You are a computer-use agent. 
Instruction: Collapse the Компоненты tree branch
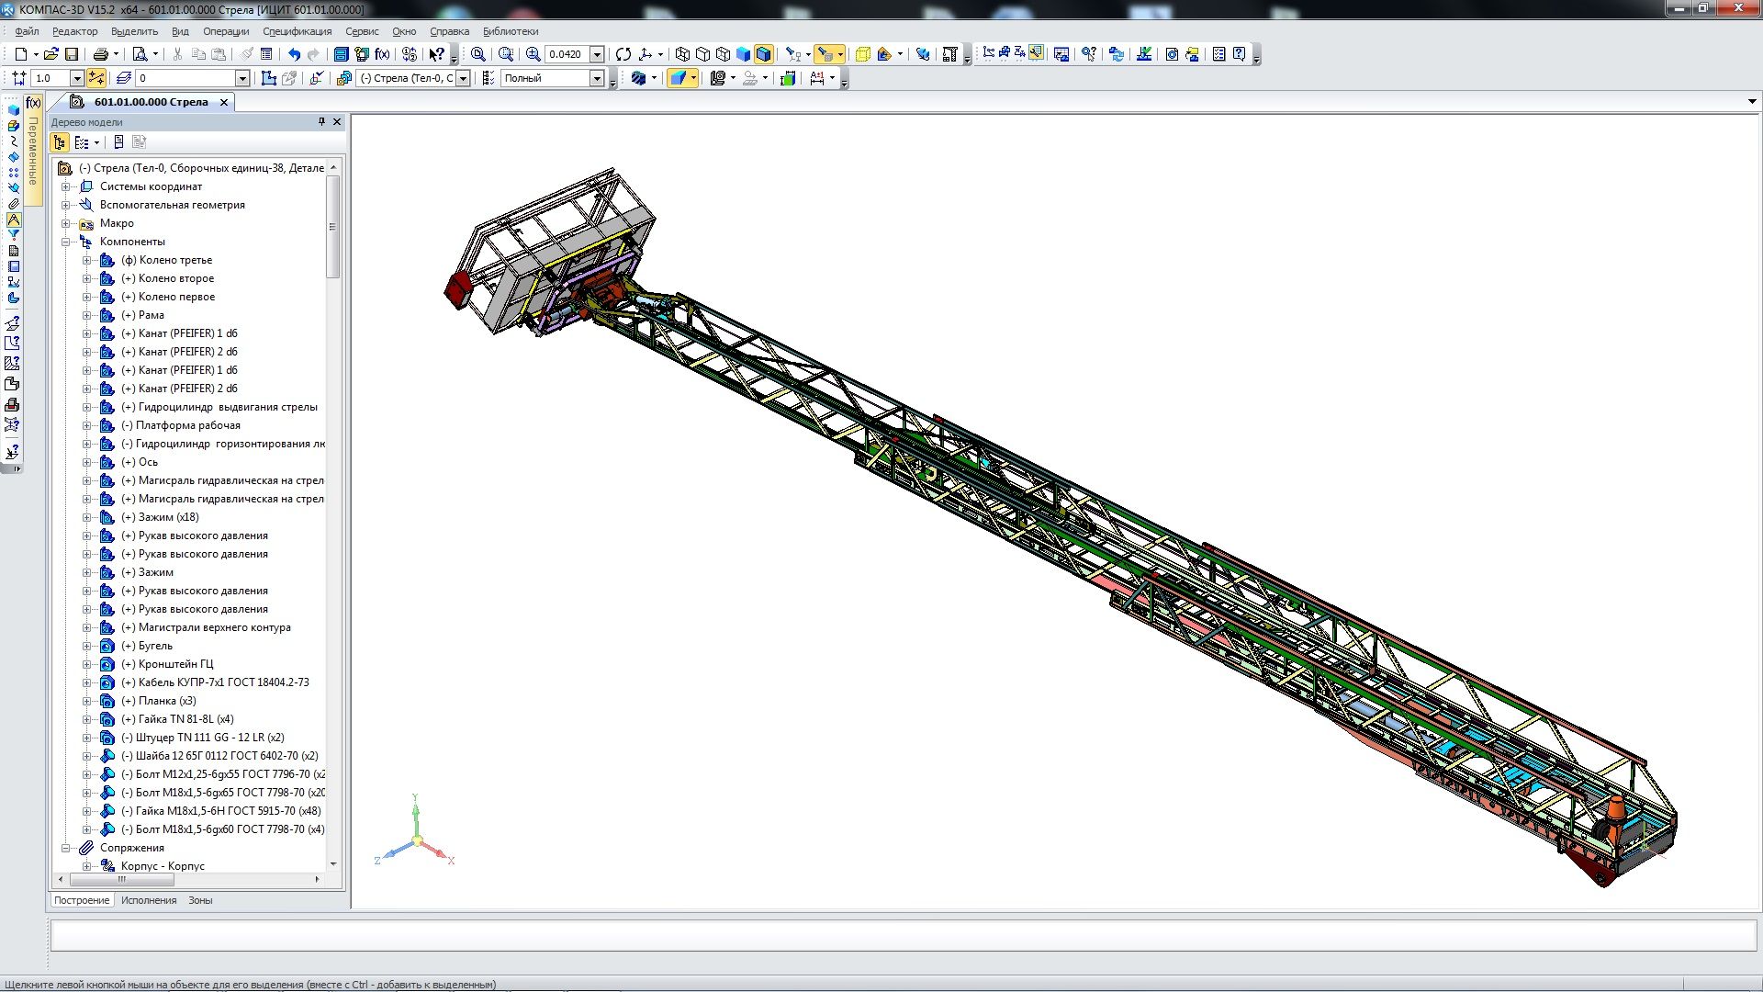[66, 242]
